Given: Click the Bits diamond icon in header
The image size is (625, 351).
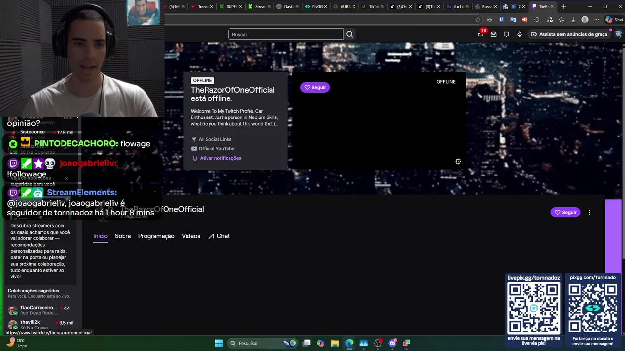Looking at the screenshot, I should coord(519,34).
